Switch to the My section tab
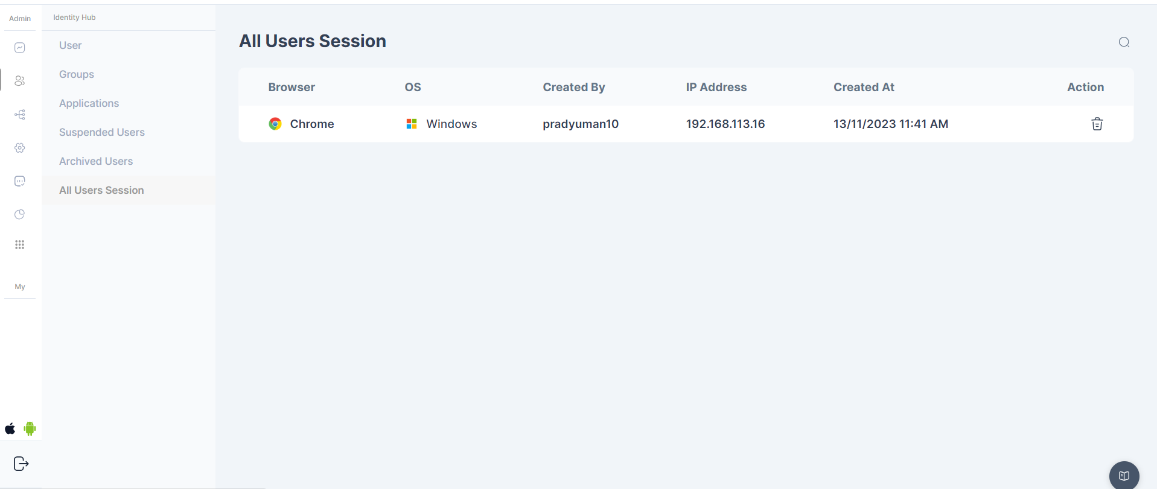The width and height of the screenshot is (1157, 489). [x=20, y=287]
